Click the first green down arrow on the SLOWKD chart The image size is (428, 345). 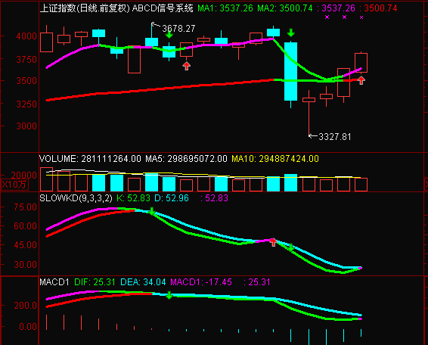click(152, 211)
